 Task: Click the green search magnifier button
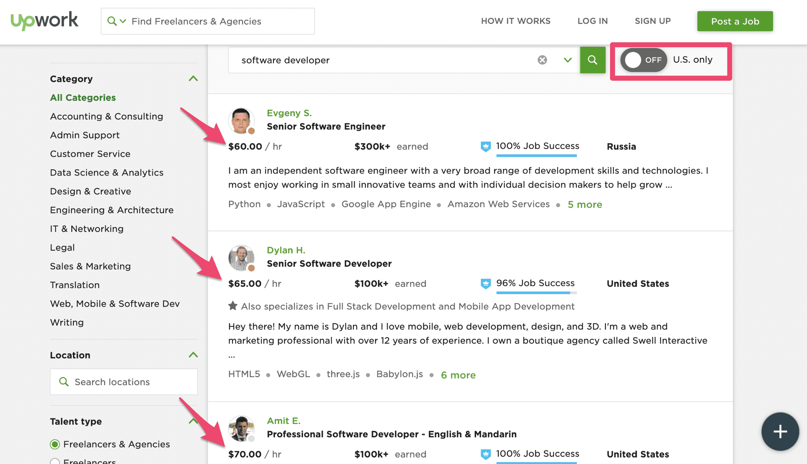pos(592,60)
